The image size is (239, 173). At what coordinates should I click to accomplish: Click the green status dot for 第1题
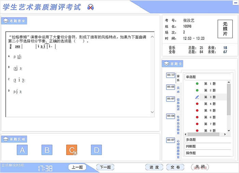[x=197, y=83]
